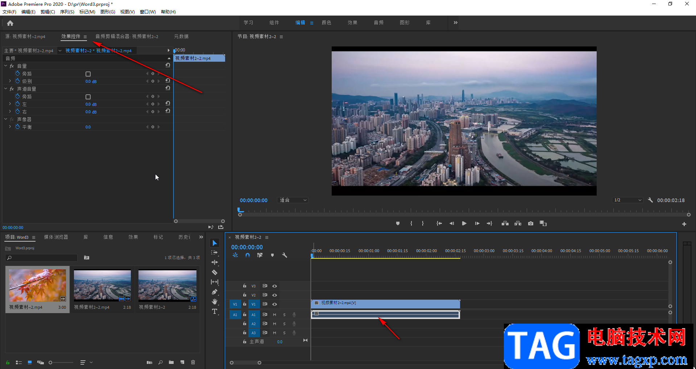Select the Pen tool
Screen dimensions: 696x369
[x=215, y=292]
